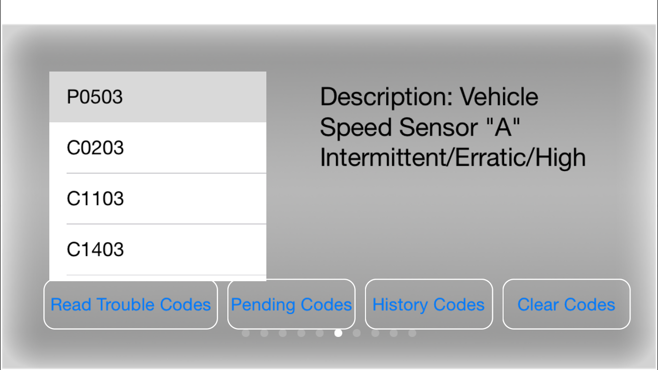Image resolution: width=658 pixels, height=370 pixels.
Task: Clear all stored trouble codes
Action: click(566, 304)
